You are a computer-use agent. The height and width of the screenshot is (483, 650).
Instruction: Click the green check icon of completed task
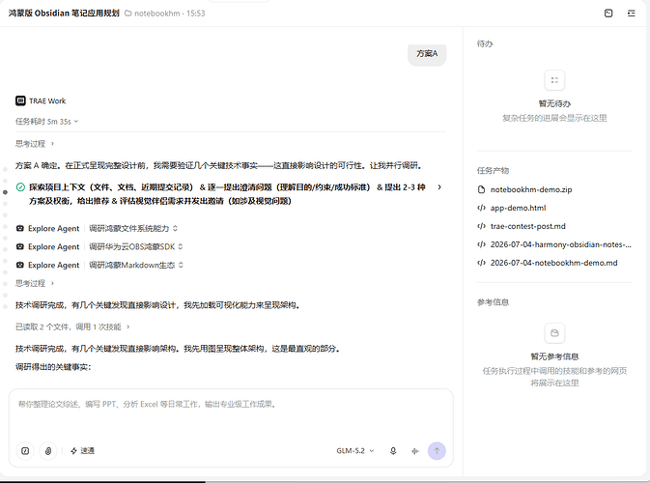click(20, 187)
